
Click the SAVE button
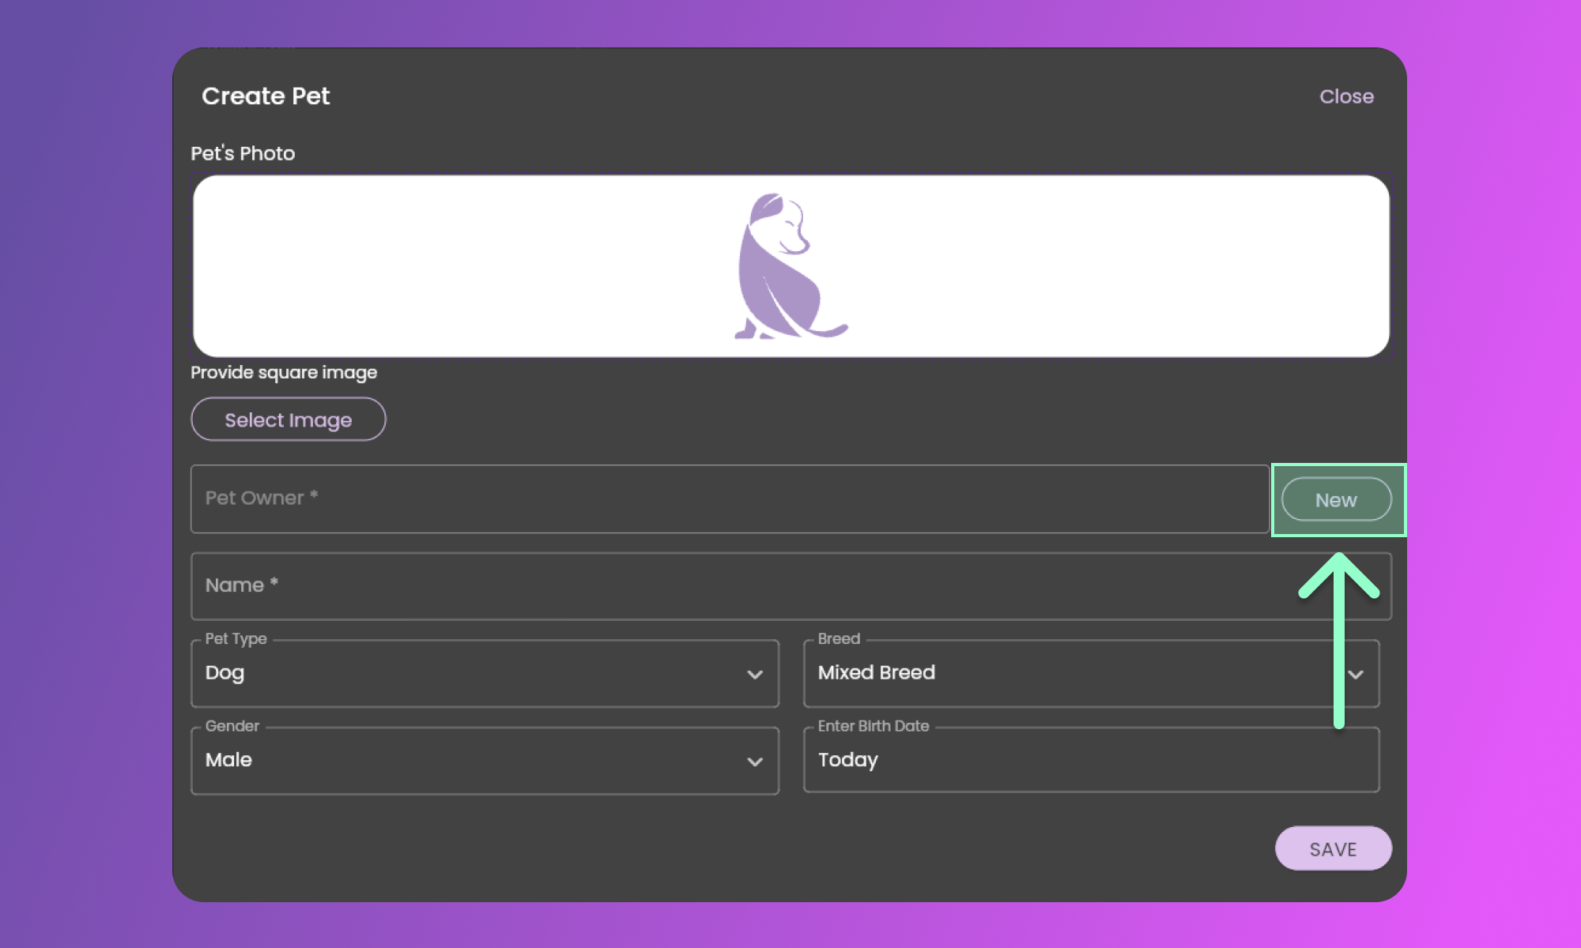coord(1333,848)
